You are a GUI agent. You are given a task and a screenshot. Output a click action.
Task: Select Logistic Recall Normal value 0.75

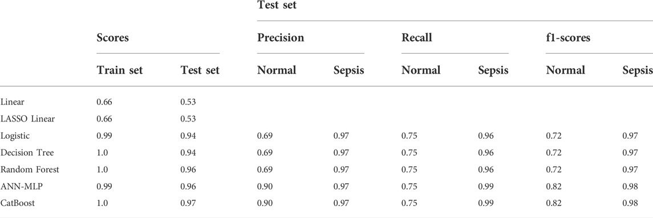(x=409, y=136)
